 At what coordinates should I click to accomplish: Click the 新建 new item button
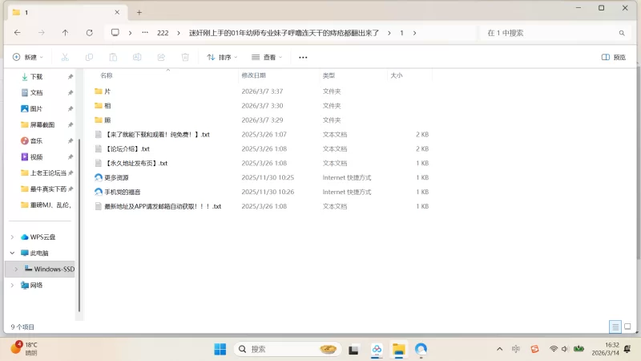pyautogui.click(x=27, y=57)
